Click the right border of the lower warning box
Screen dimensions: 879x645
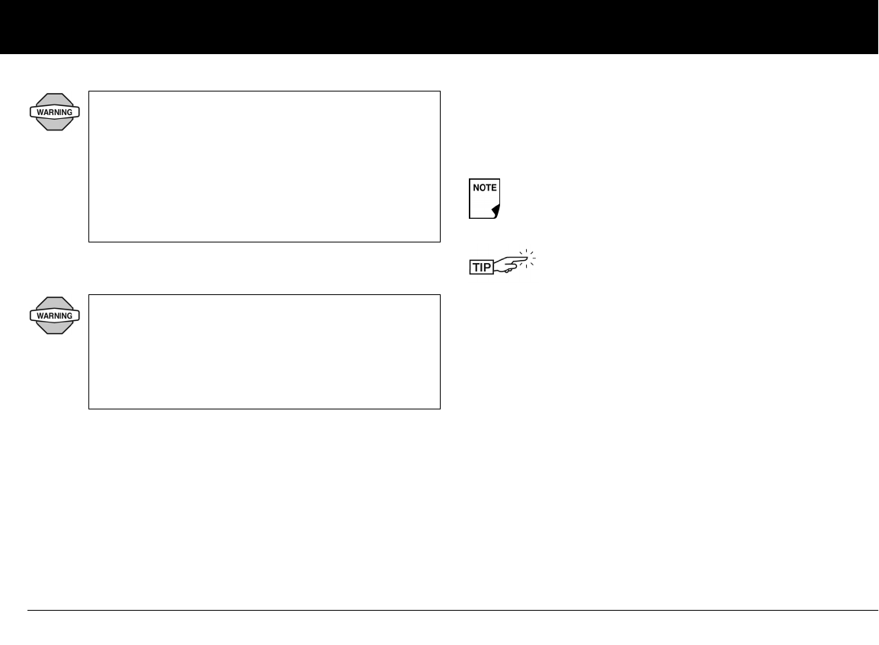coord(440,351)
